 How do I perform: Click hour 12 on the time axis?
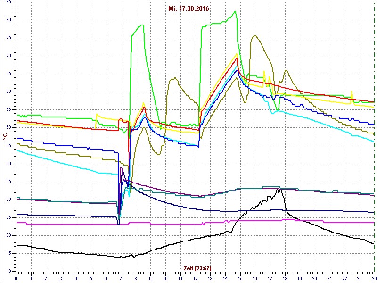tap(195, 277)
